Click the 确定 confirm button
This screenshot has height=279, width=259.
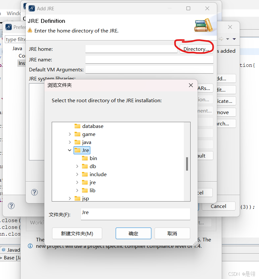[x=133, y=233]
